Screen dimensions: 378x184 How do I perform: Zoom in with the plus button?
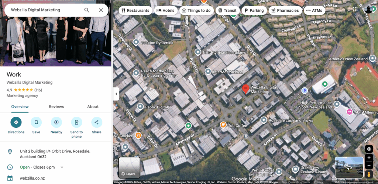point(369,158)
